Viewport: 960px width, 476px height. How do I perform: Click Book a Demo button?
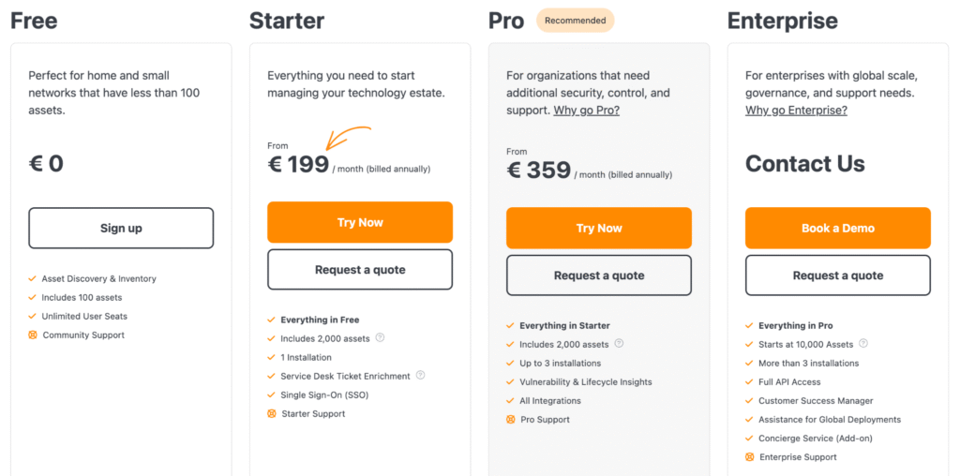pos(838,229)
